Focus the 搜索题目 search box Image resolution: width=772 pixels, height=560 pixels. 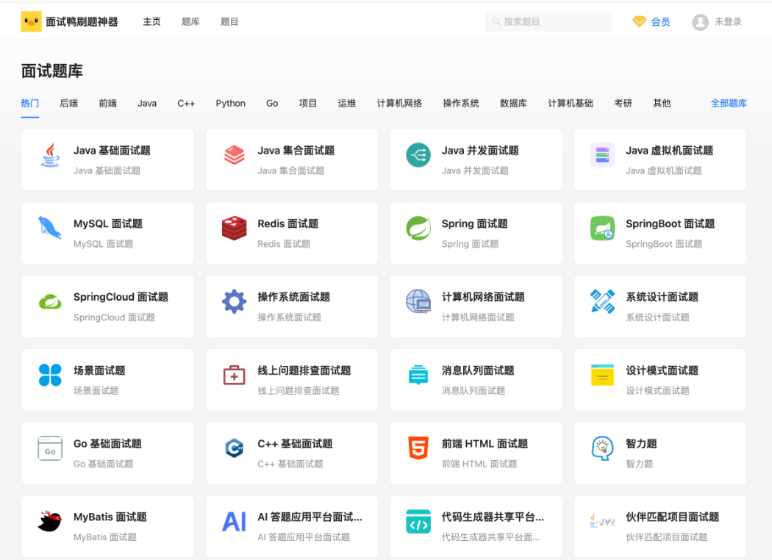pyautogui.click(x=548, y=21)
